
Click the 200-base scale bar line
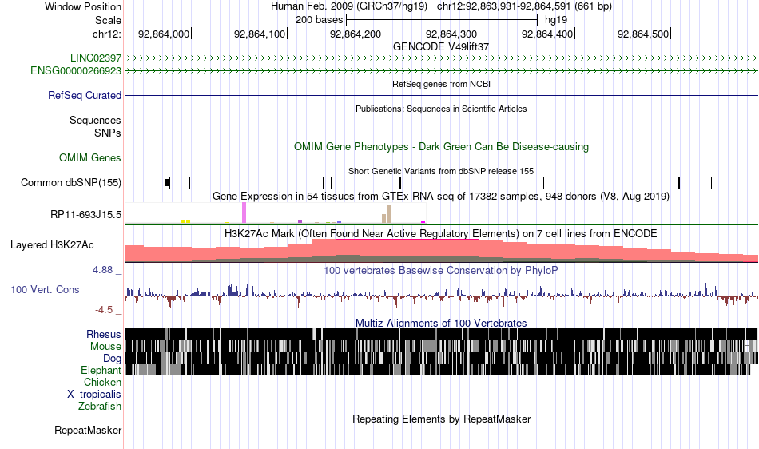click(442, 20)
